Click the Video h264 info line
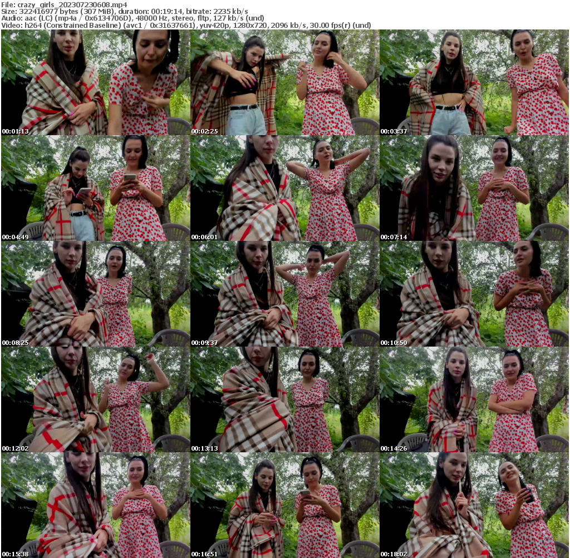570x558 pixels. coord(186,25)
